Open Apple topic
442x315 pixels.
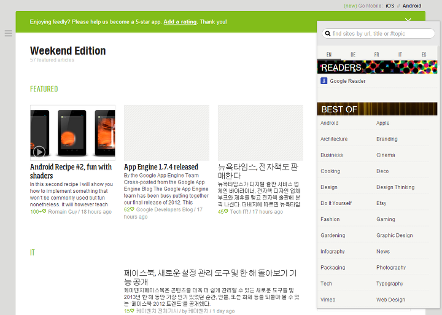[x=382, y=123]
